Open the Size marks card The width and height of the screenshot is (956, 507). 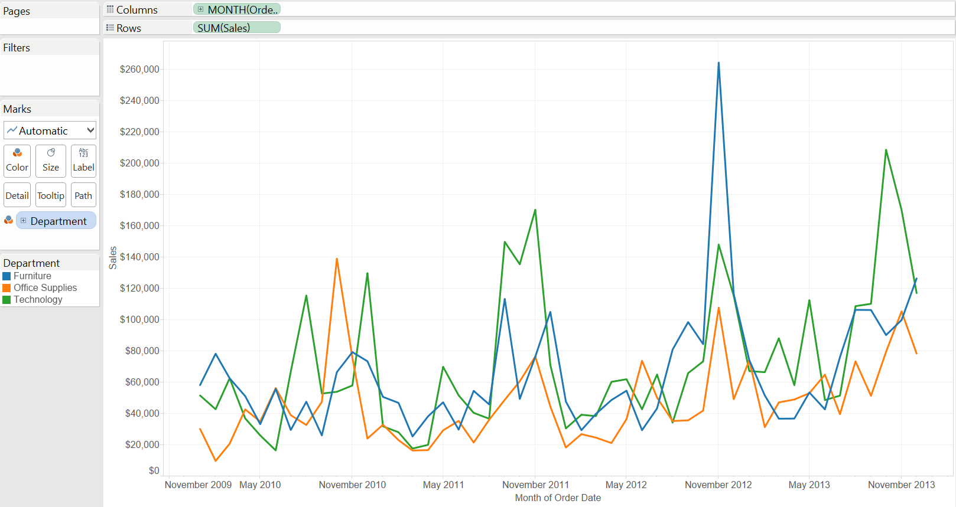click(x=51, y=161)
